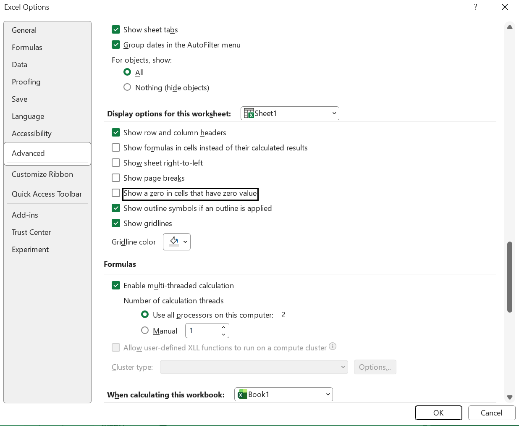This screenshot has height=426, width=519.
Task: Toggle Show outline symbols if outline applied
Action: click(x=116, y=208)
